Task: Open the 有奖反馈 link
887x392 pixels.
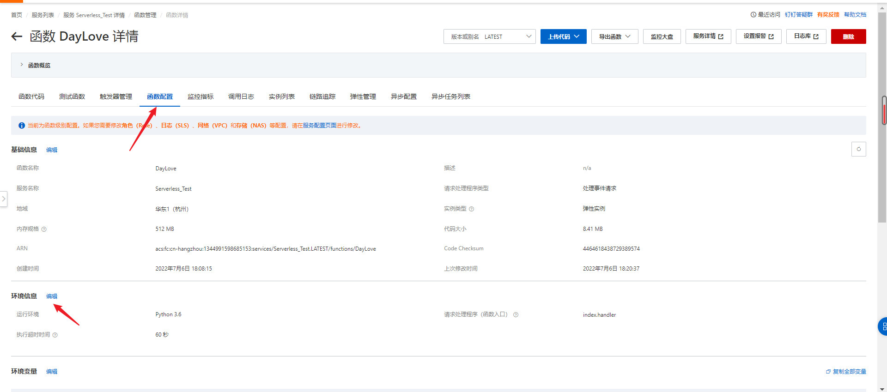Action: coord(828,15)
